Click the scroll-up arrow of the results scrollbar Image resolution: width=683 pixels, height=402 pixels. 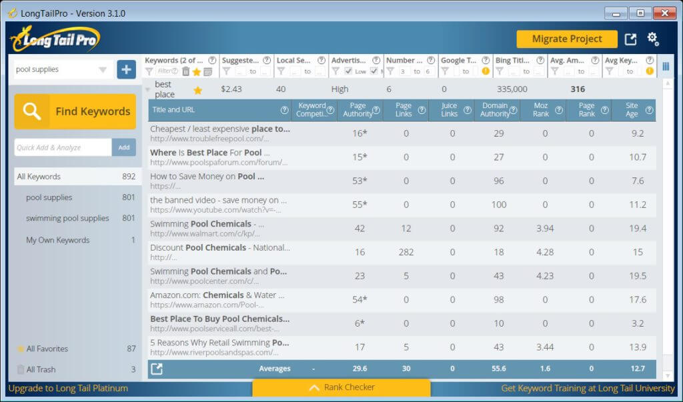667,83
